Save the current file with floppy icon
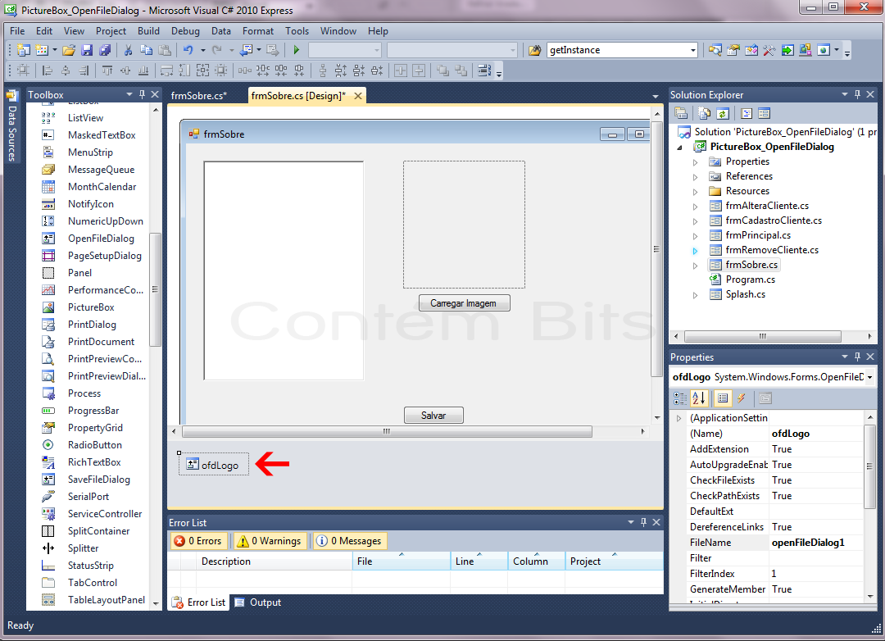Viewport: 885px width, 641px height. click(87, 50)
